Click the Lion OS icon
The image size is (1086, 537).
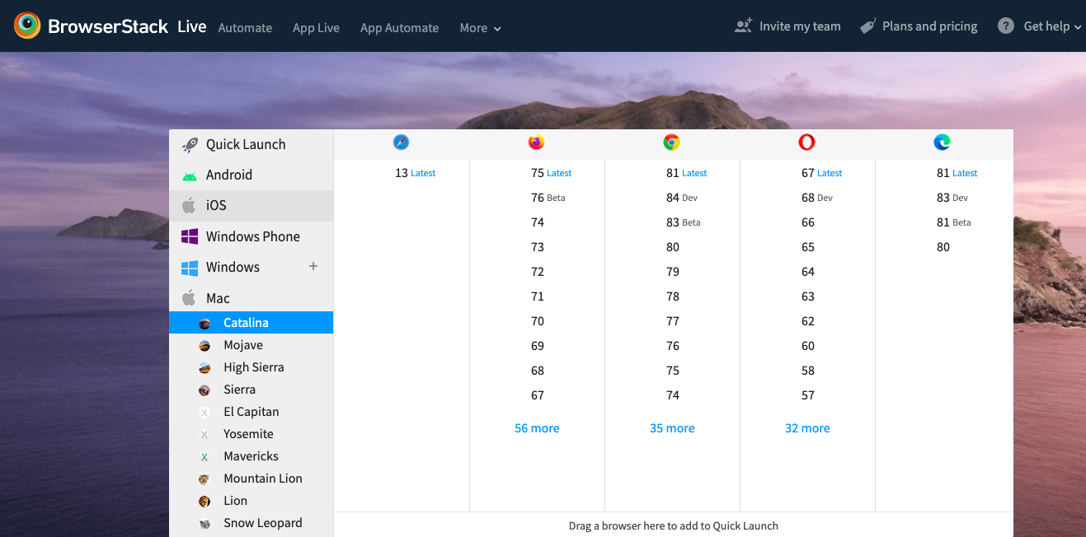pyautogui.click(x=205, y=502)
